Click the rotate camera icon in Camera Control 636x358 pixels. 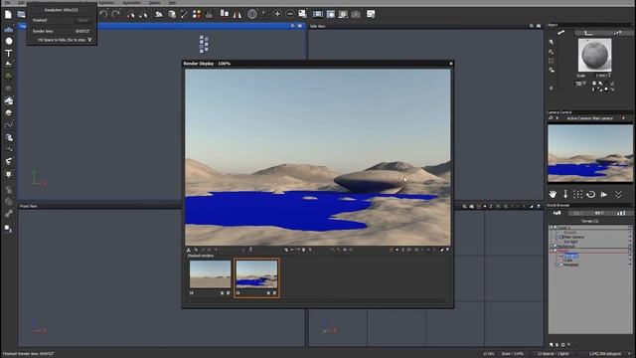tap(591, 195)
